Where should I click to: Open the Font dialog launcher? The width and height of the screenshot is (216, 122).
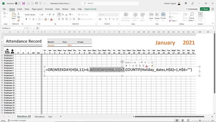coord(55,24)
